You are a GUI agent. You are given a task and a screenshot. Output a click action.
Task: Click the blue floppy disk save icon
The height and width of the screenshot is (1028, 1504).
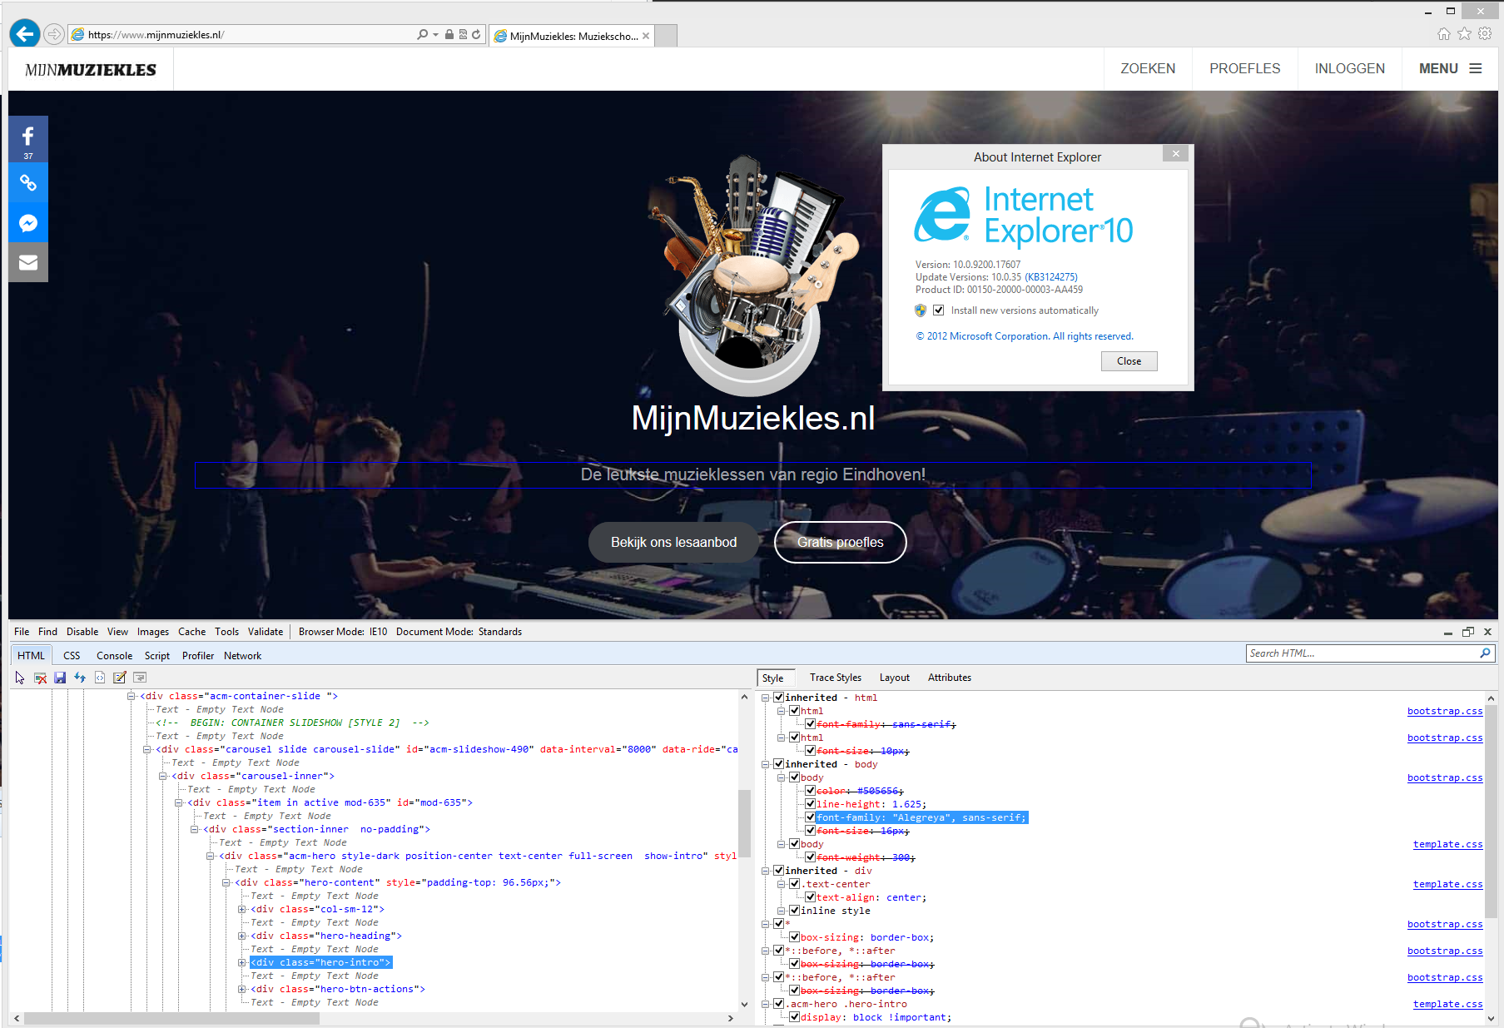[60, 678]
